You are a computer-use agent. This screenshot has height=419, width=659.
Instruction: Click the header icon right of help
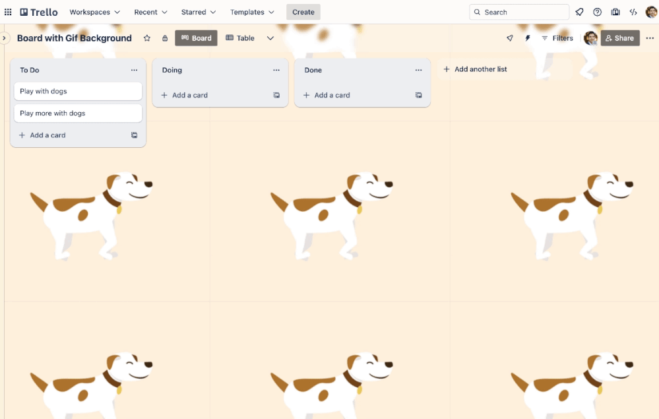click(615, 12)
